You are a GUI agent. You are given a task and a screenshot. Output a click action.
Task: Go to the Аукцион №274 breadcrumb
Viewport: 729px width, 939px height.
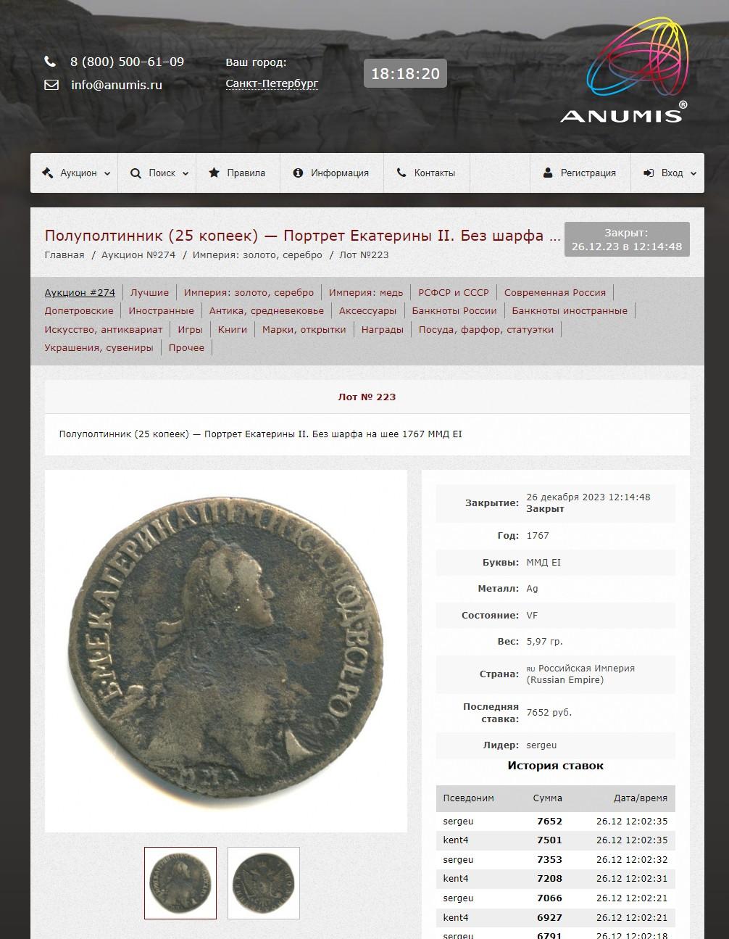[x=138, y=255]
